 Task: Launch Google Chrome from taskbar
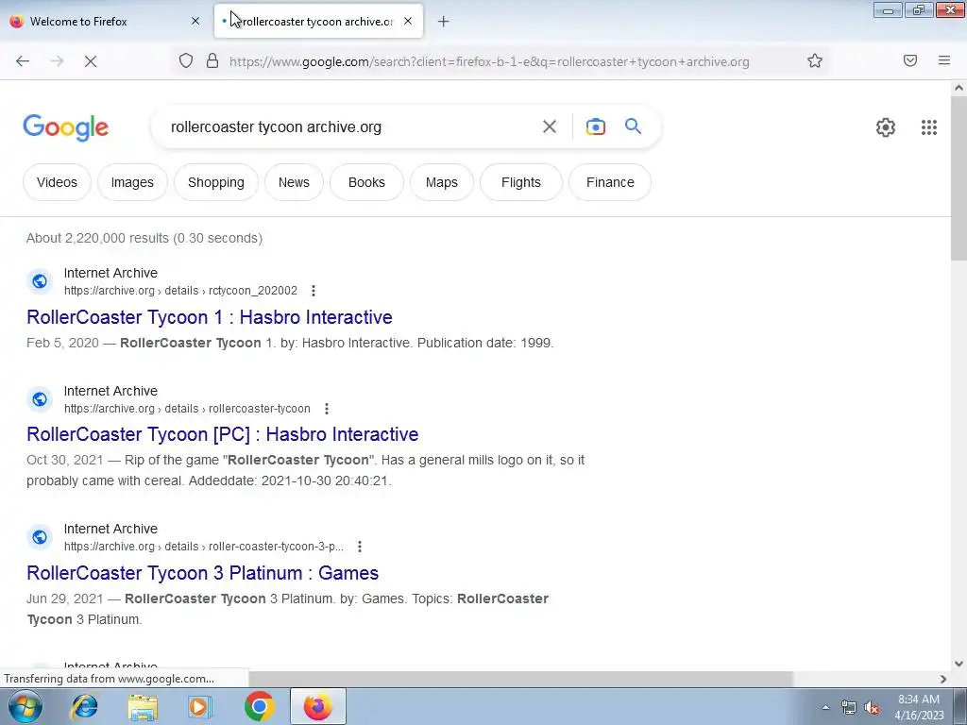click(x=259, y=706)
